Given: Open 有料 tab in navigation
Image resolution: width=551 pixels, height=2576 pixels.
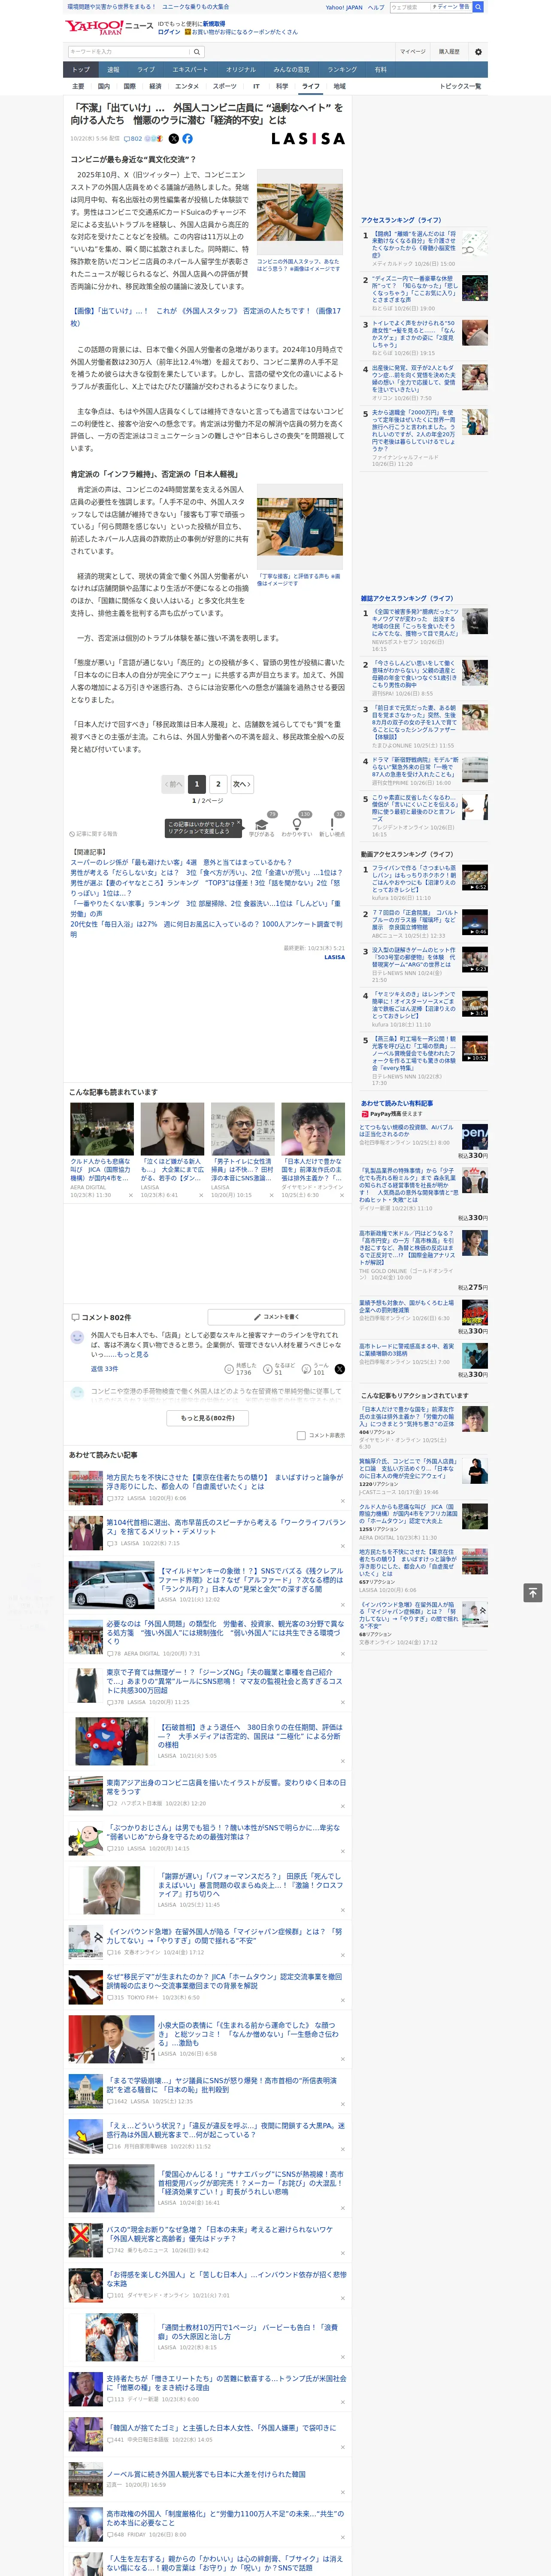Looking at the screenshot, I should (x=380, y=70).
